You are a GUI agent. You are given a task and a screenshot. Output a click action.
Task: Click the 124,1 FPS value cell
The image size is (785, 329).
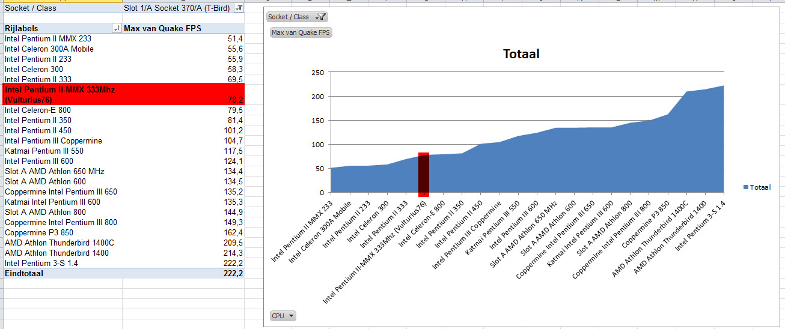pyautogui.click(x=183, y=161)
